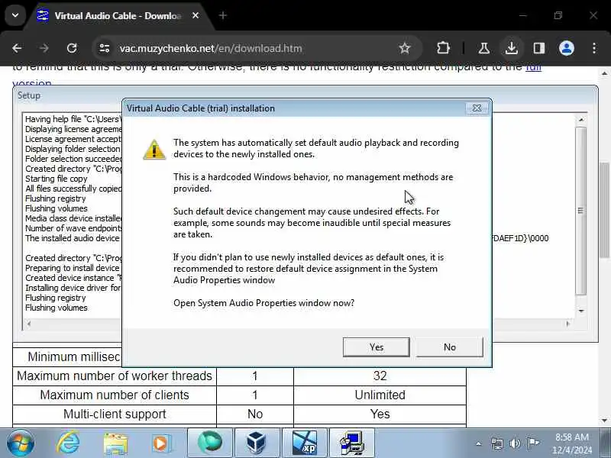611x458 pixels.
Task: Click the warning icon in the dialog
Action: click(x=154, y=150)
